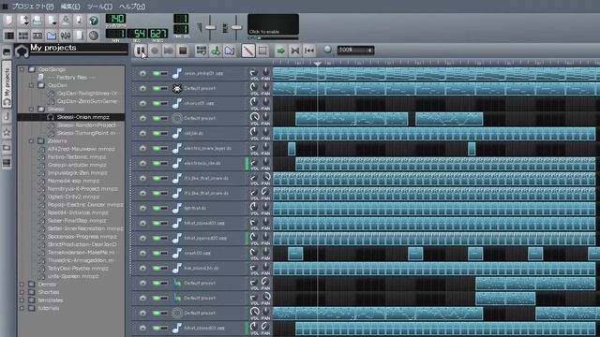Toggle loop points button

pos(295,51)
